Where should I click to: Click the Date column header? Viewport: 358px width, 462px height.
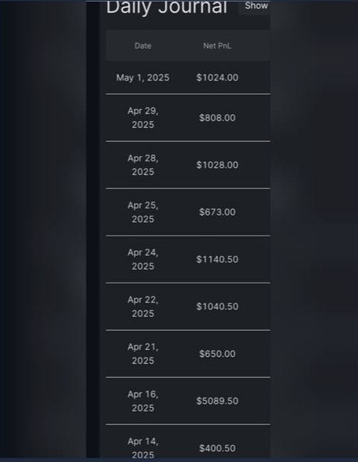pyautogui.click(x=143, y=46)
